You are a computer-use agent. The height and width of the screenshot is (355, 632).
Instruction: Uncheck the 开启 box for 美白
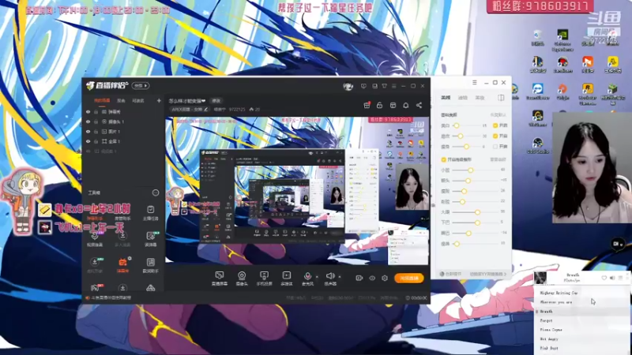(495, 125)
